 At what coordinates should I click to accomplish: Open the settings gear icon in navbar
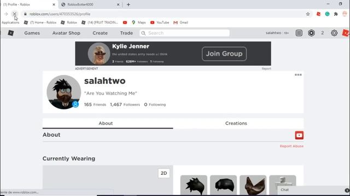click(334, 33)
